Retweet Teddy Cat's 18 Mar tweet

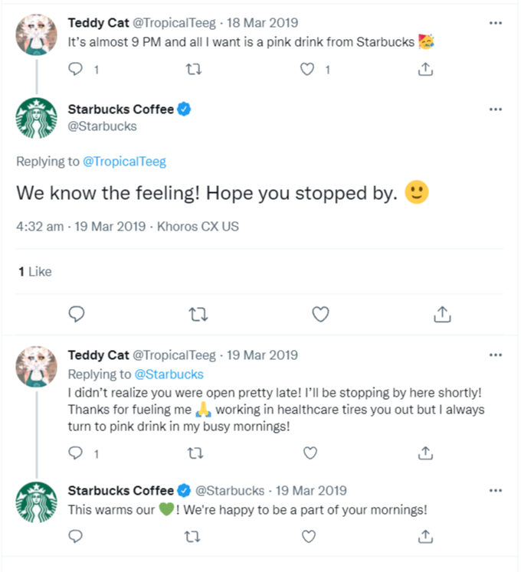tap(193, 70)
